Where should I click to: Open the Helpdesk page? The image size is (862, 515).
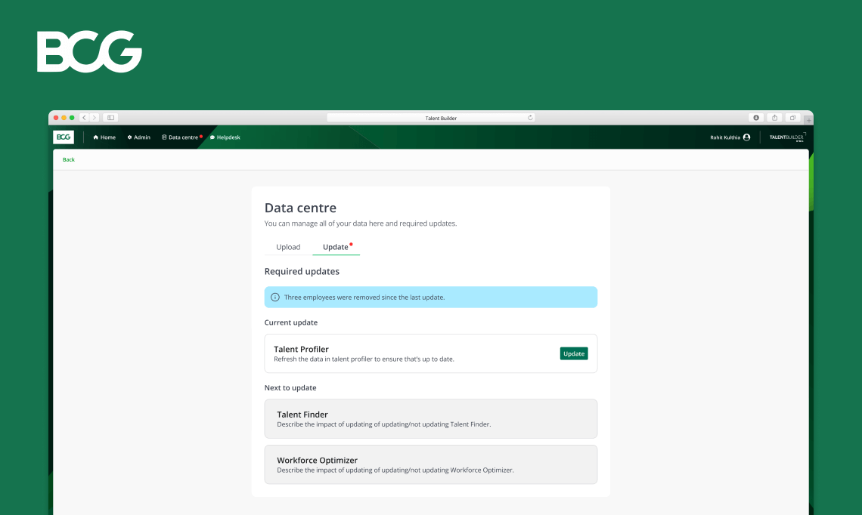click(225, 137)
